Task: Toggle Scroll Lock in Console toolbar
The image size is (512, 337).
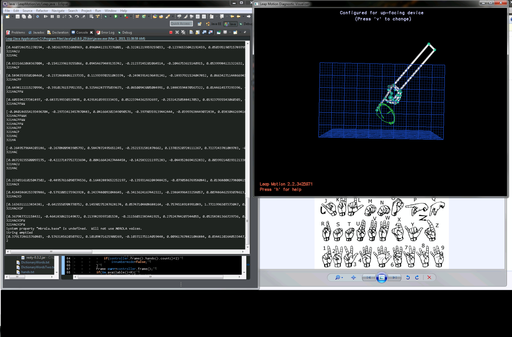Action: (x=198, y=32)
